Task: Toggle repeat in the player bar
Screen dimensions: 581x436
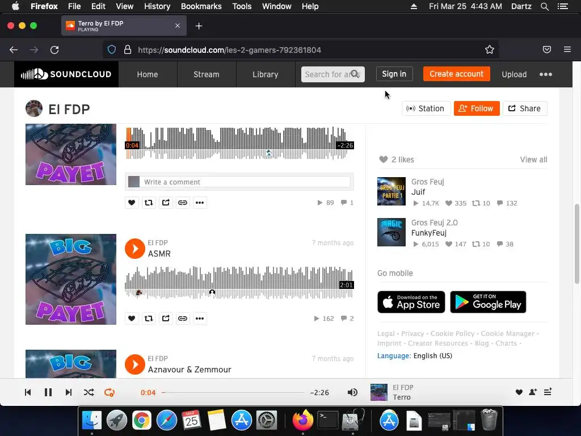Action: (110, 392)
